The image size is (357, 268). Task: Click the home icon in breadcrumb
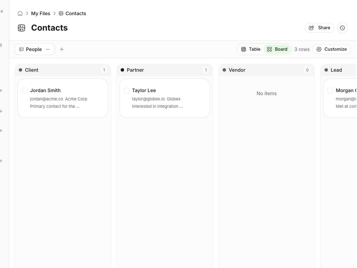pos(20,14)
